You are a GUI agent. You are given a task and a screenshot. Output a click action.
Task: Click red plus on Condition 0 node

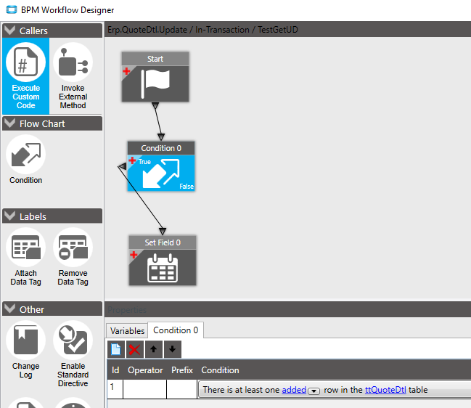tap(132, 160)
